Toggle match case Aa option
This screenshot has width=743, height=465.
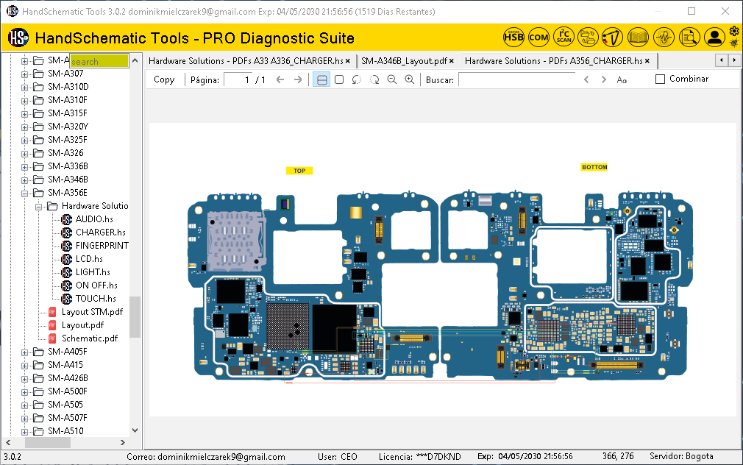coord(622,80)
